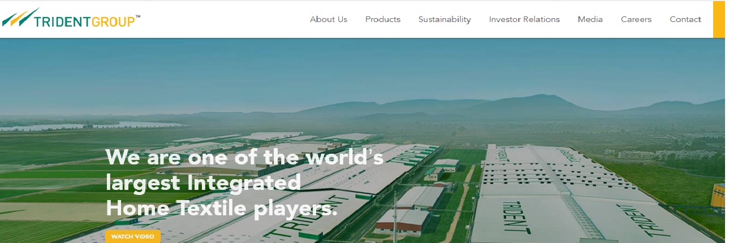The width and height of the screenshot is (729, 243).
Task: Click the trademark symbol next to the logo
Action: coord(138,17)
